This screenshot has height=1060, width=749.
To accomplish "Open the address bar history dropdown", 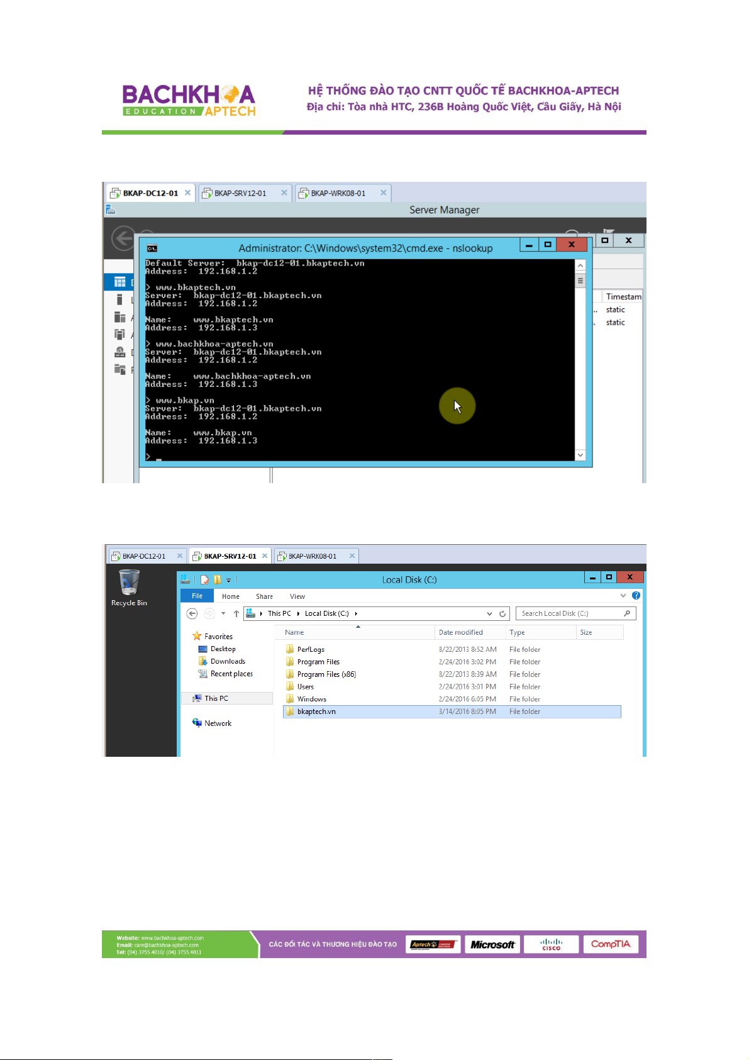I will (489, 613).
